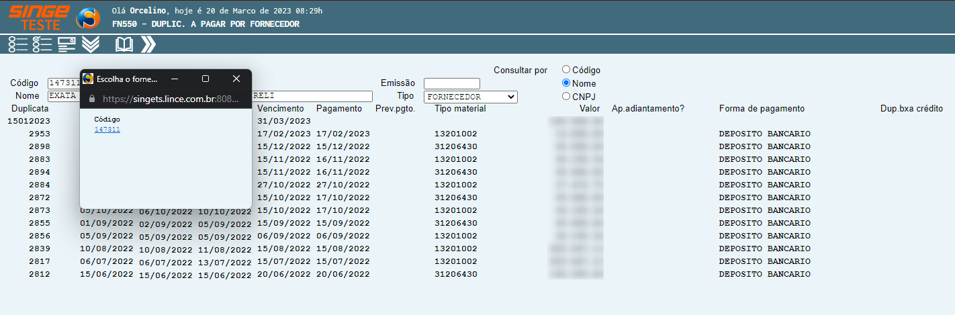The height and width of the screenshot is (315, 955).
Task: Click the card form icon in toolbar
Action: coord(66,44)
